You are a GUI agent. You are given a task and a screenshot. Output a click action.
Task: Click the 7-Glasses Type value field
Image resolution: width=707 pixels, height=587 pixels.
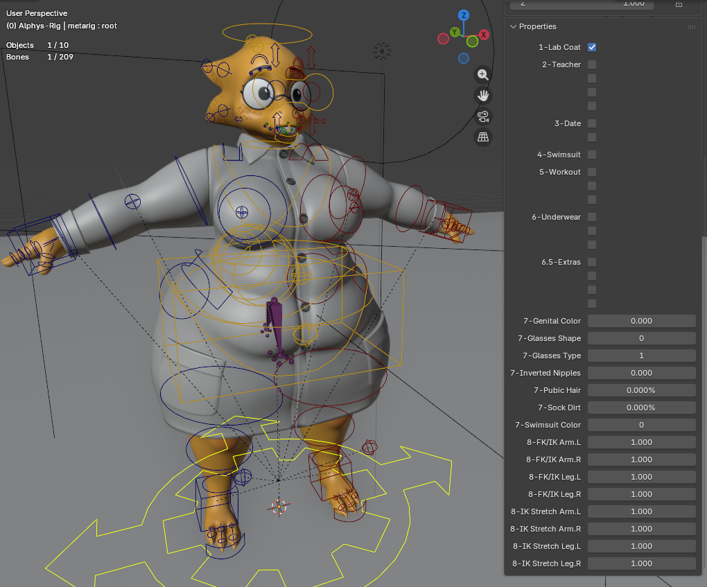tap(642, 356)
